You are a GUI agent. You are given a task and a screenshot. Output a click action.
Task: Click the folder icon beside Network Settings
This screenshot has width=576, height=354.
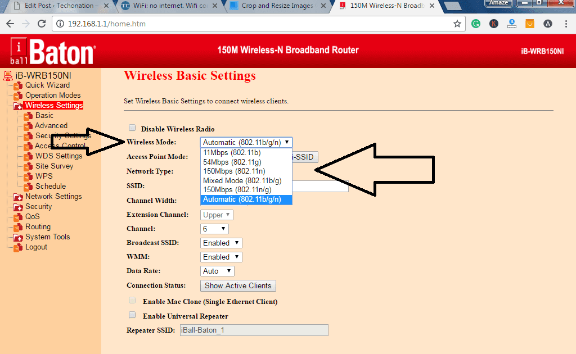click(18, 197)
